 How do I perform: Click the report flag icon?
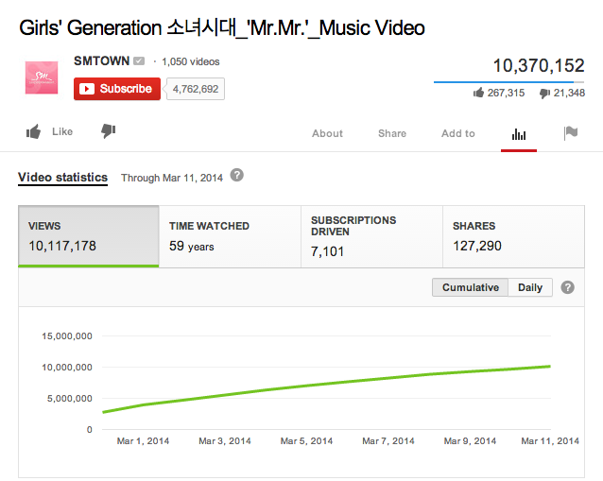(571, 133)
